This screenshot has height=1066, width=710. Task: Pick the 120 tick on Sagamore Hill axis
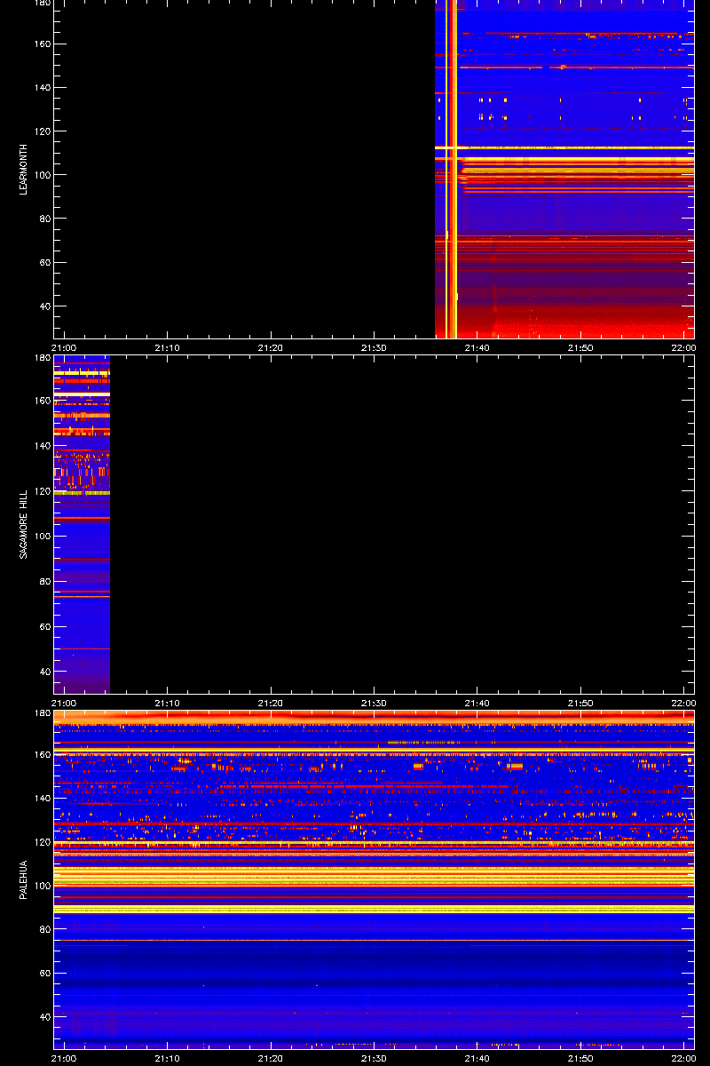42,491
